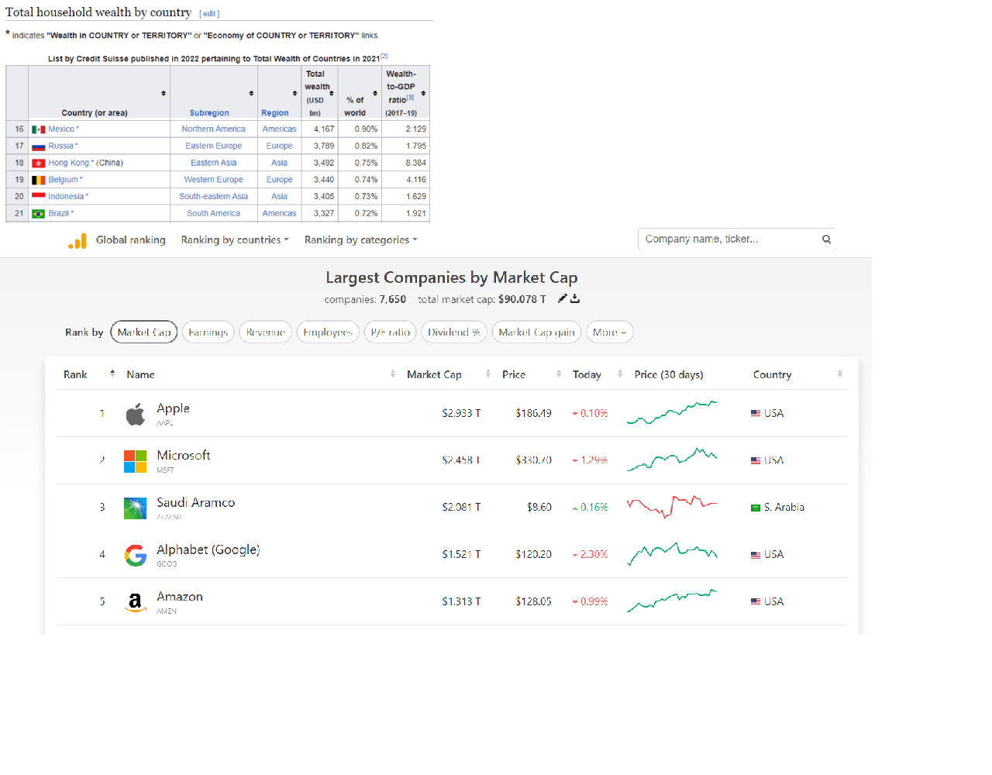Sort companies by Market Cap column arrows
The width and height of the screenshot is (992, 775).
click(x=488, y=374)
